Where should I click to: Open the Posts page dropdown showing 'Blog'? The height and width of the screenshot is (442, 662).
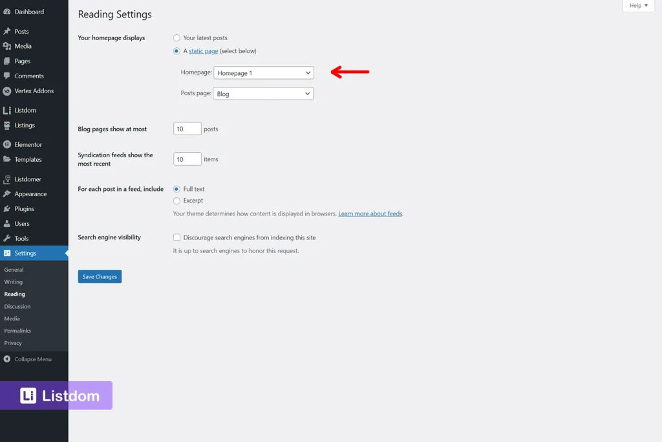(263, 93)
